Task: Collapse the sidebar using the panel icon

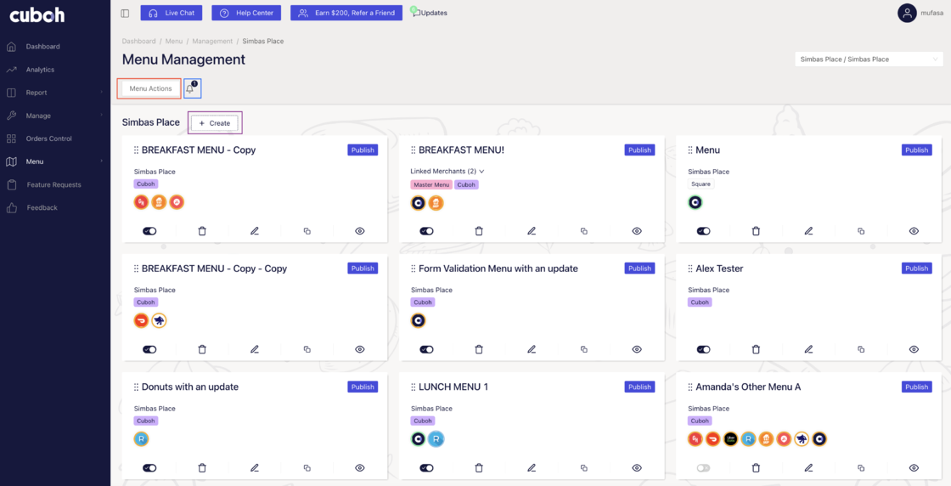Action: pos(125,13)
